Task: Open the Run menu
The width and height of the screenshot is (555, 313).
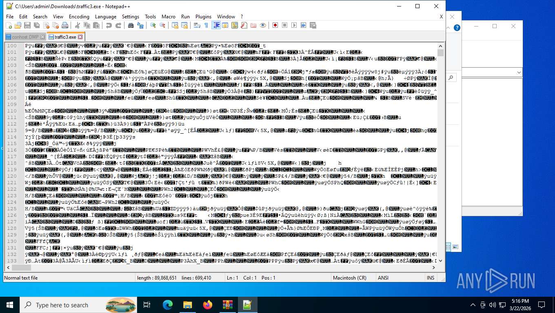Action: [x=186, y=16]
